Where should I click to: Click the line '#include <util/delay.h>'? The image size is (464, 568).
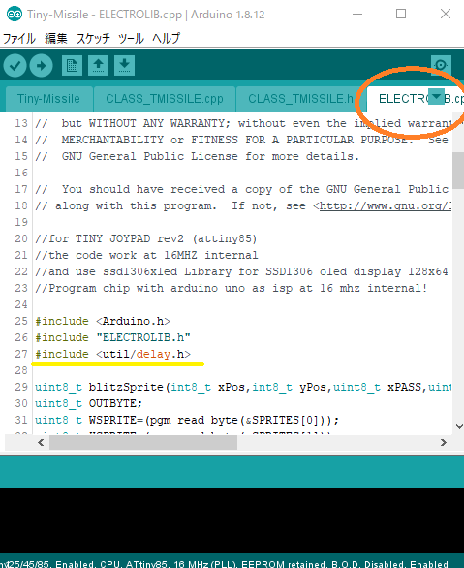[112, 354]
